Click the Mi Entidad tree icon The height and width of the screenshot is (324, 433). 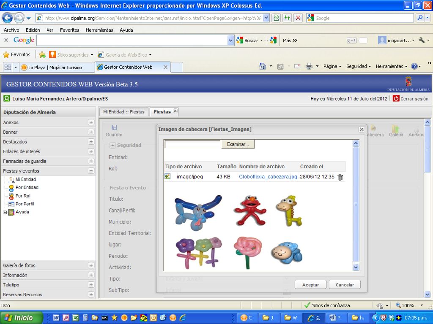tap(11, 179)
